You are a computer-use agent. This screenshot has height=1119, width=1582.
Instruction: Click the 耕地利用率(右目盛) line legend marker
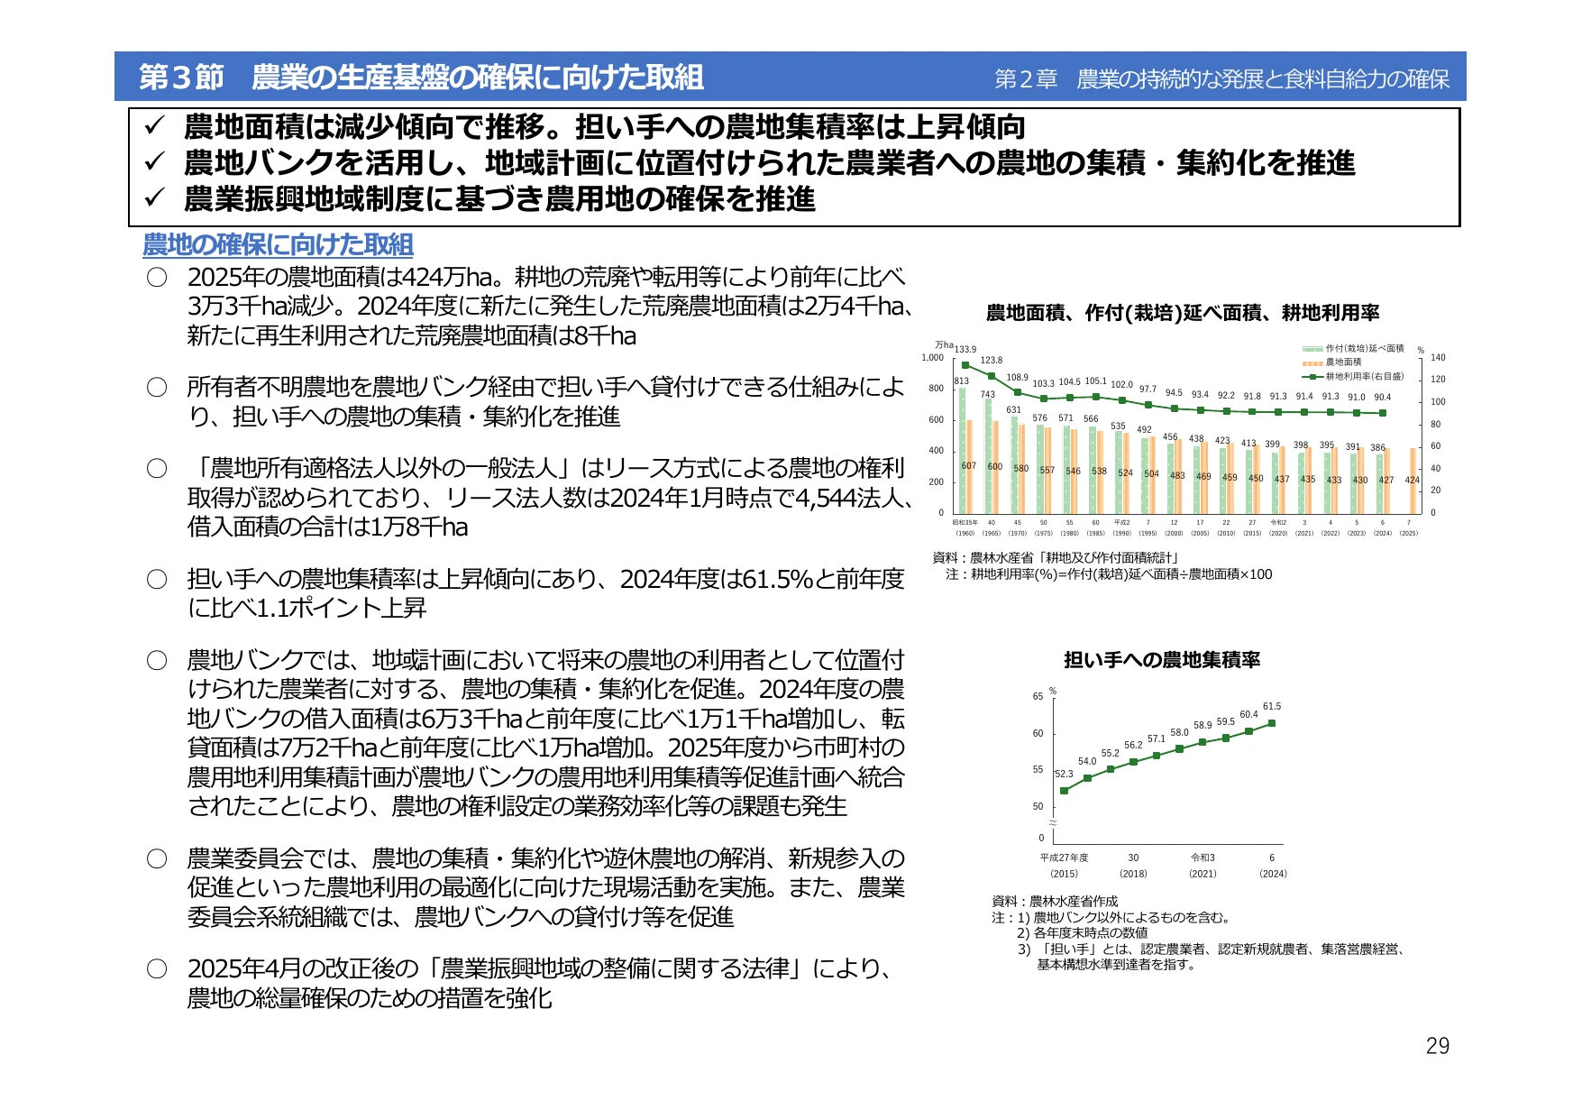pyautogui.click(x=1312, y=377)
